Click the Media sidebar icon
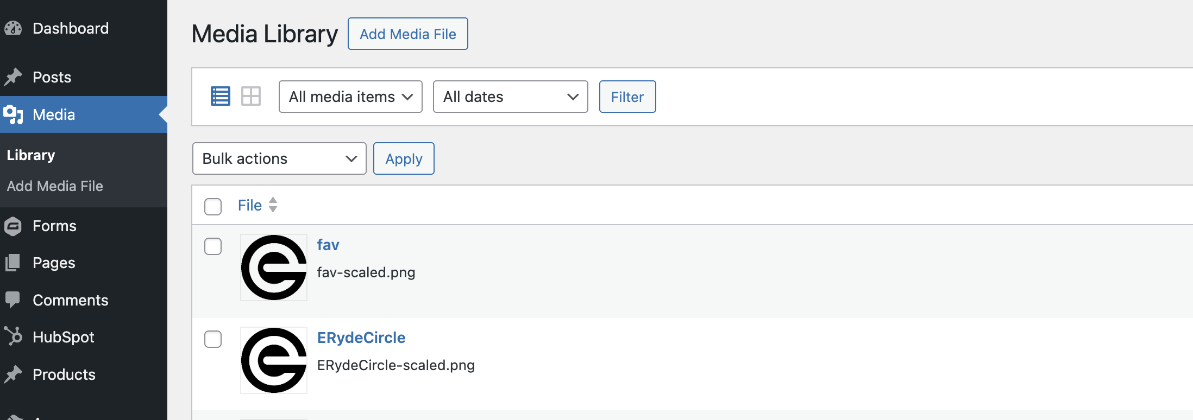Image resolution: width=1193 pixels, height=420 pixels. [14, 115]
